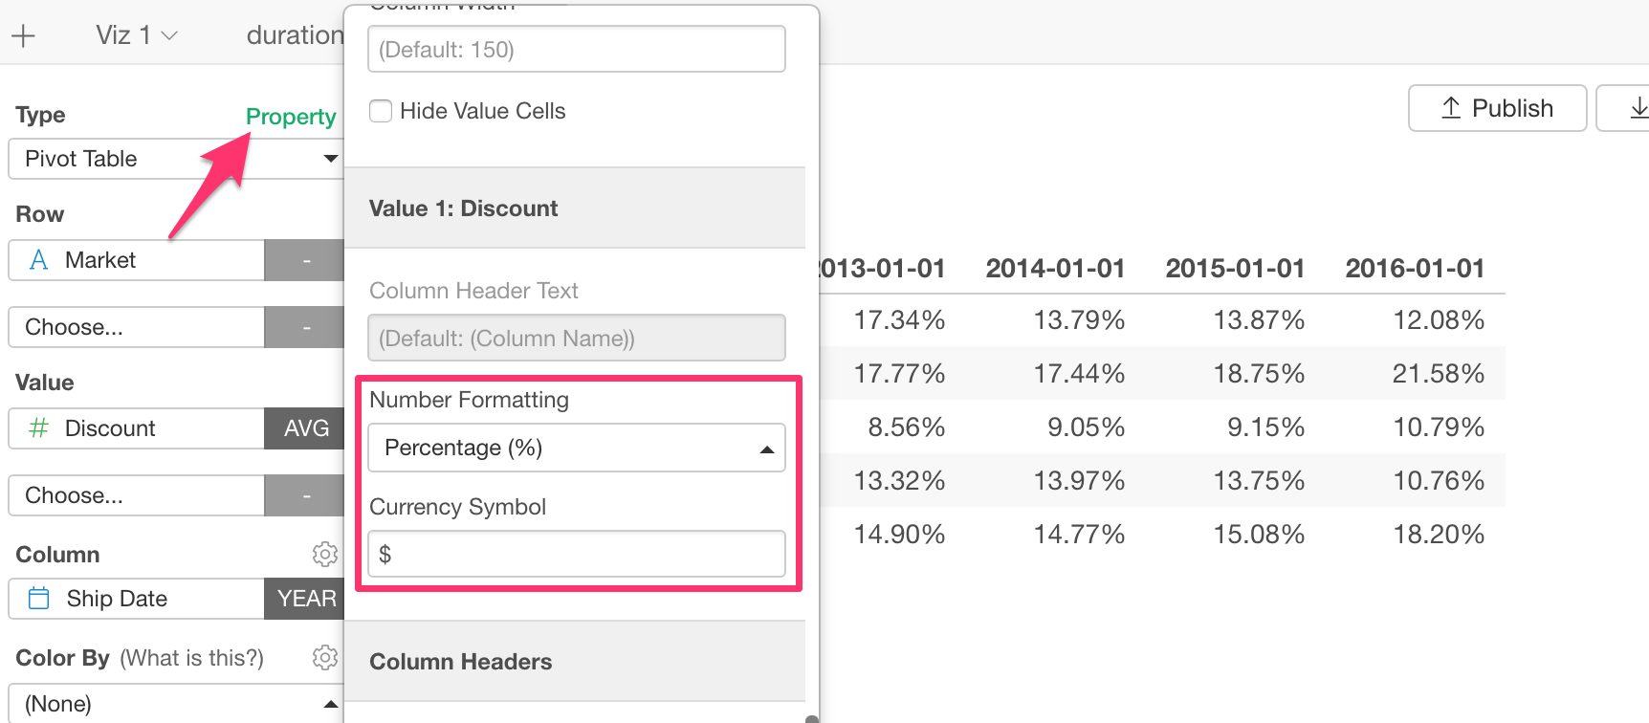The image size is (1649, 723).
Task: Open the Color By (None) dropdown
Action: pyautogui.click(x=176, y=704)
